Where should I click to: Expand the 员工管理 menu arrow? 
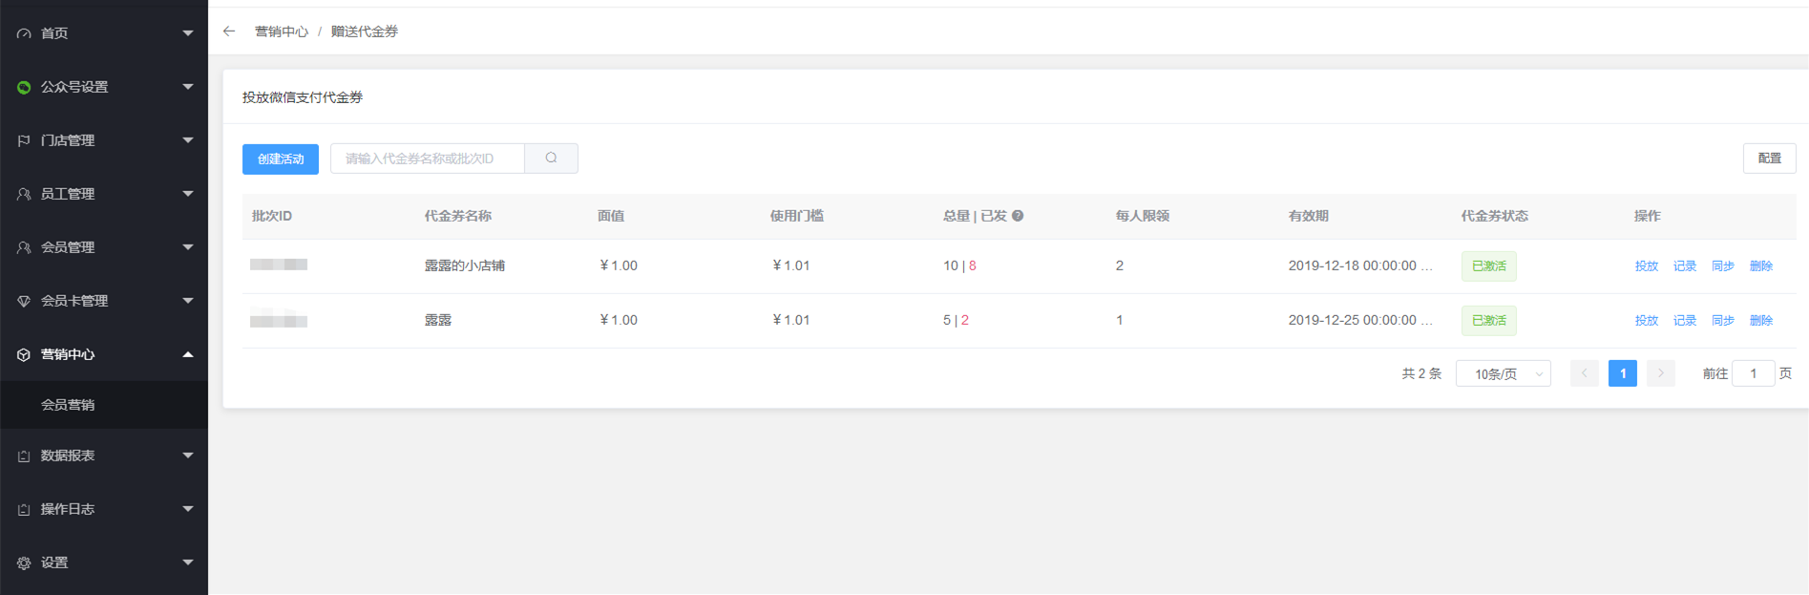coord(188,194)
